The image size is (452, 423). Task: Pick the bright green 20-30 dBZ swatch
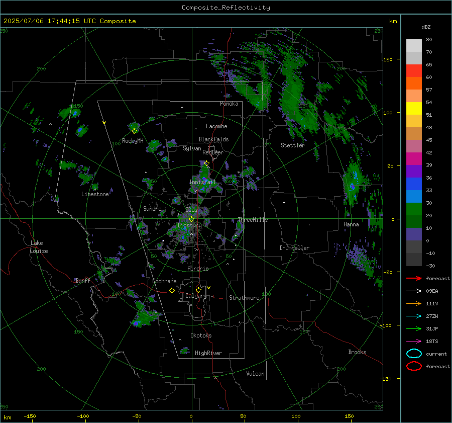pyautogui.click(x=414, y=209)
